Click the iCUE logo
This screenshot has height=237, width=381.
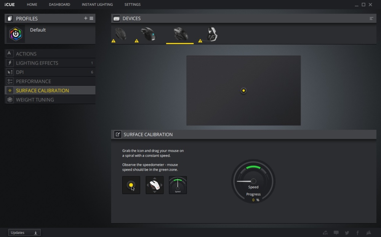(10, 4)
